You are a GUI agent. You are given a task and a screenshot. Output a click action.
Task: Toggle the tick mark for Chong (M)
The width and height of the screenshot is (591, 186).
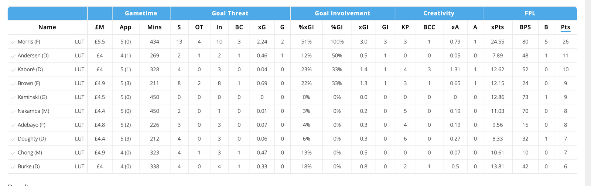pos(13,153)
